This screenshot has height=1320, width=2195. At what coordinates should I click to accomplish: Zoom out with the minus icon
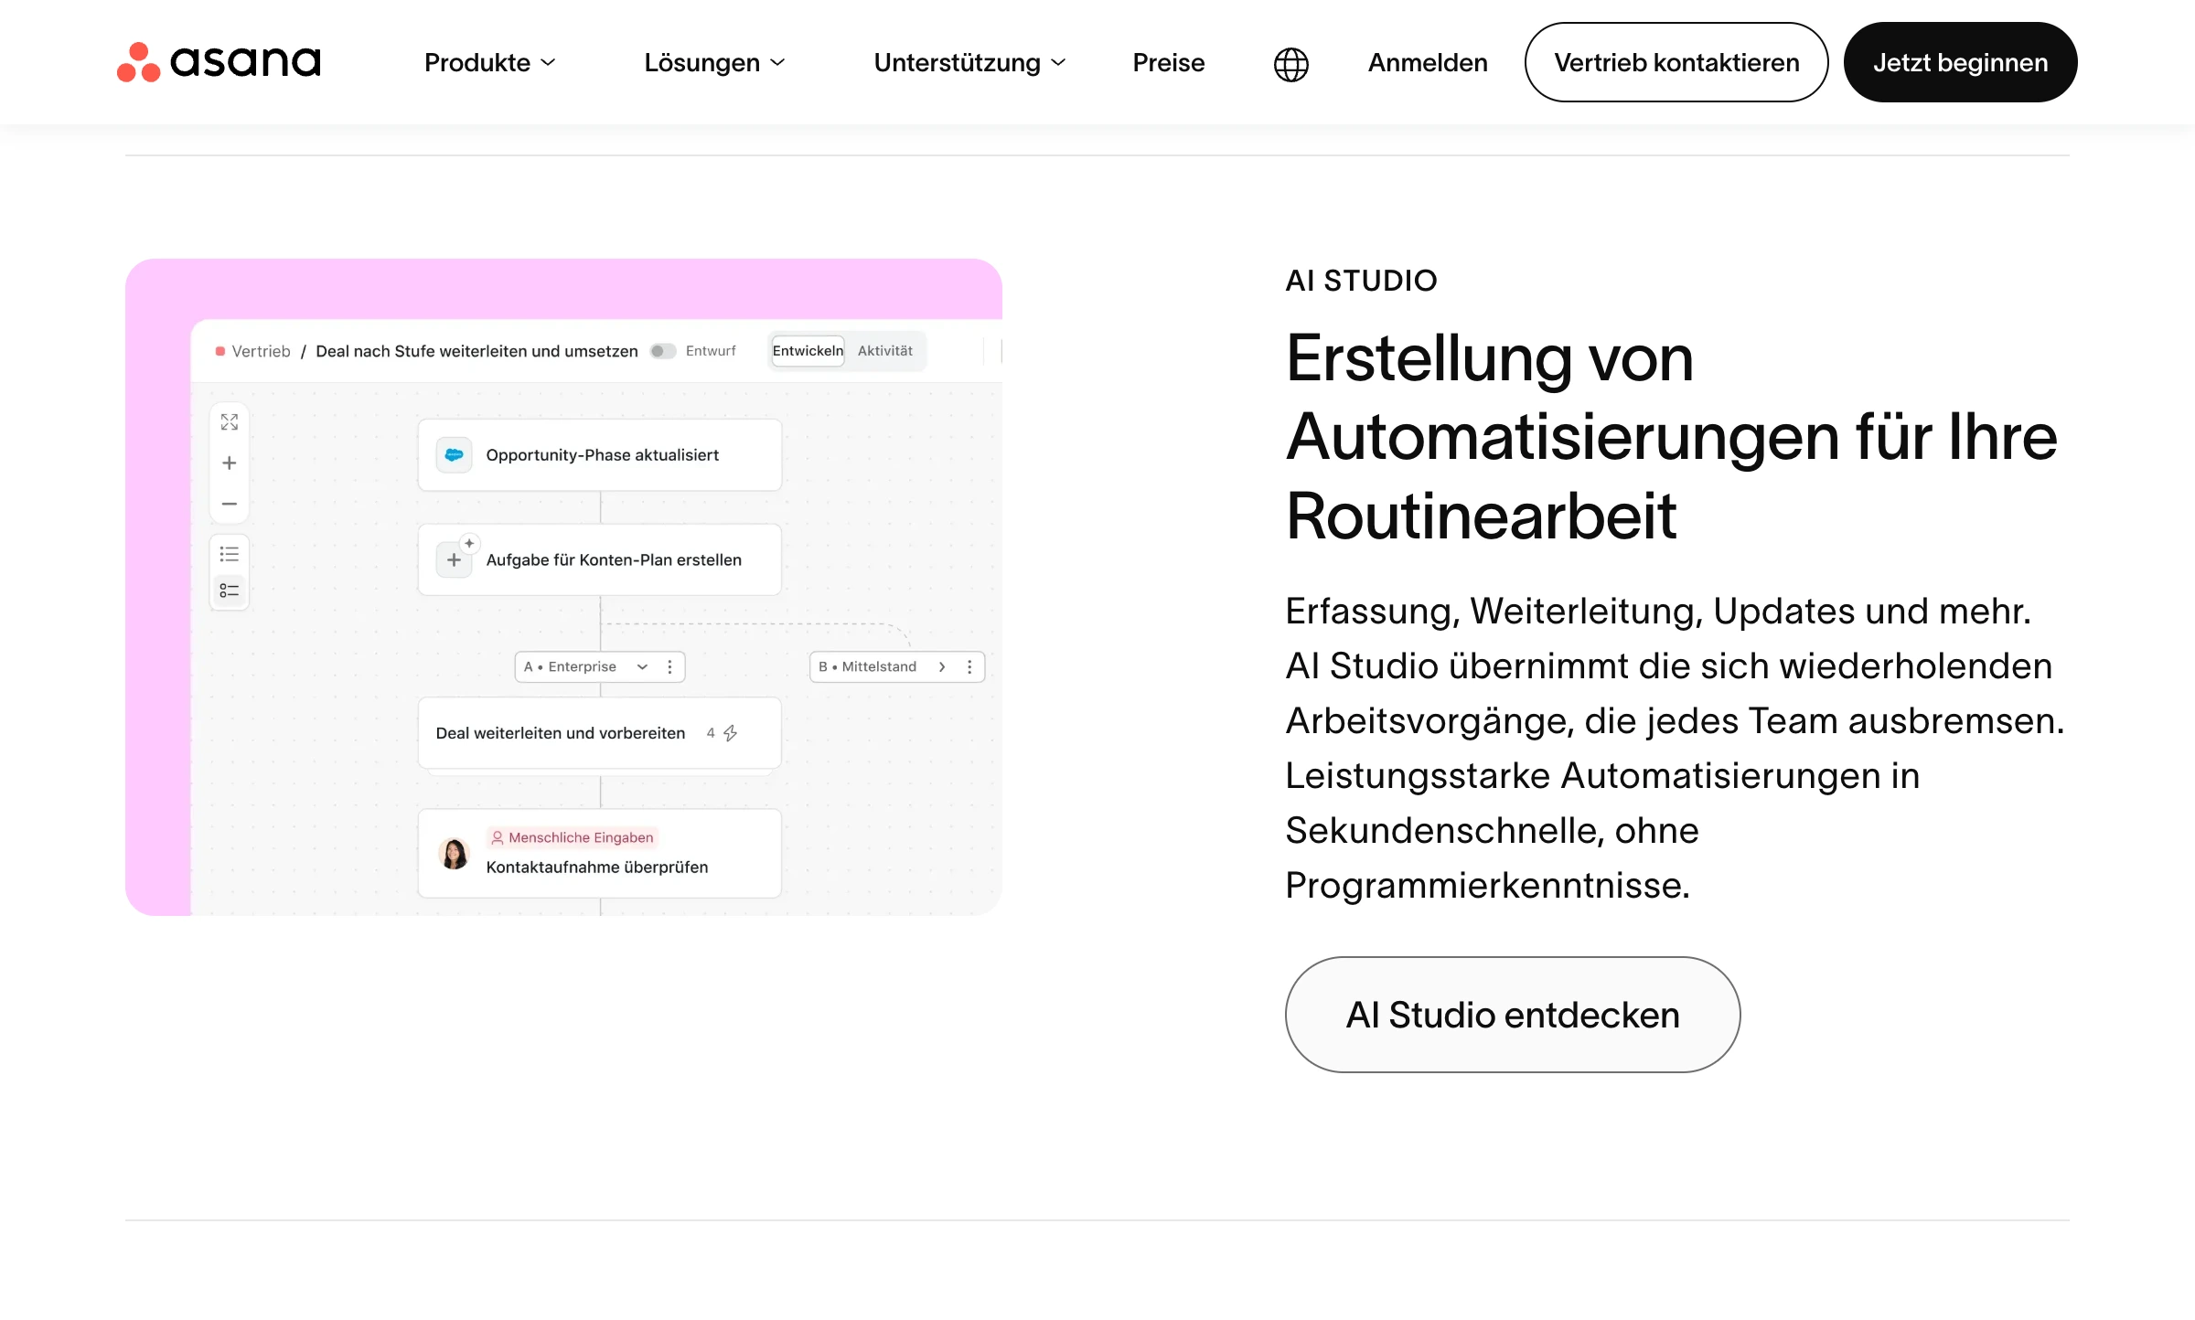click(230, 504)
